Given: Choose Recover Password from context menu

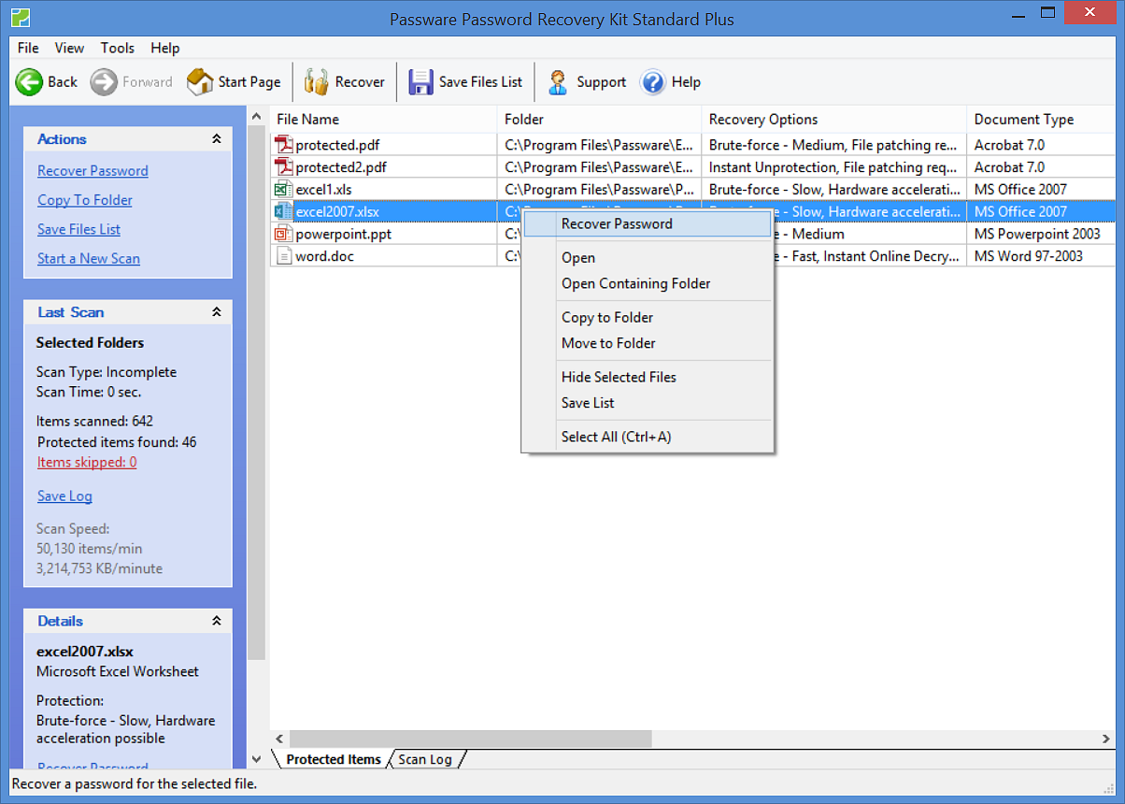Looking at the screenshot, I should (x=648, y=223).
